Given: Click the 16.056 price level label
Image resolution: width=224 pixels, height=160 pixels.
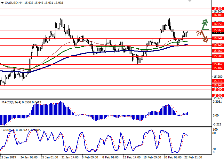Looking at the screenshot, I should (217, 24).
